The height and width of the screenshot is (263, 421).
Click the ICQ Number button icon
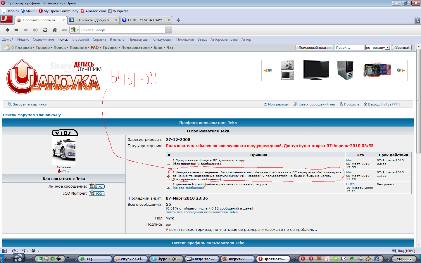click(x=96, y=193)
